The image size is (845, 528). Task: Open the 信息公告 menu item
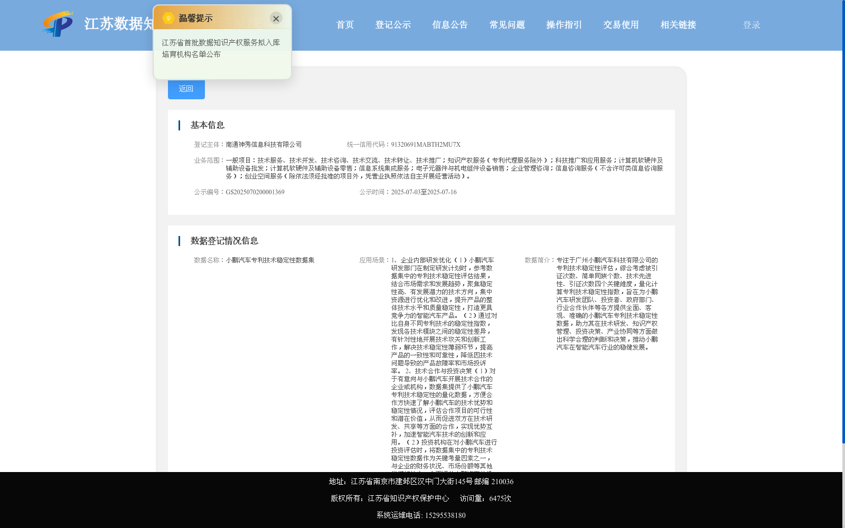(x=450, y=25)
